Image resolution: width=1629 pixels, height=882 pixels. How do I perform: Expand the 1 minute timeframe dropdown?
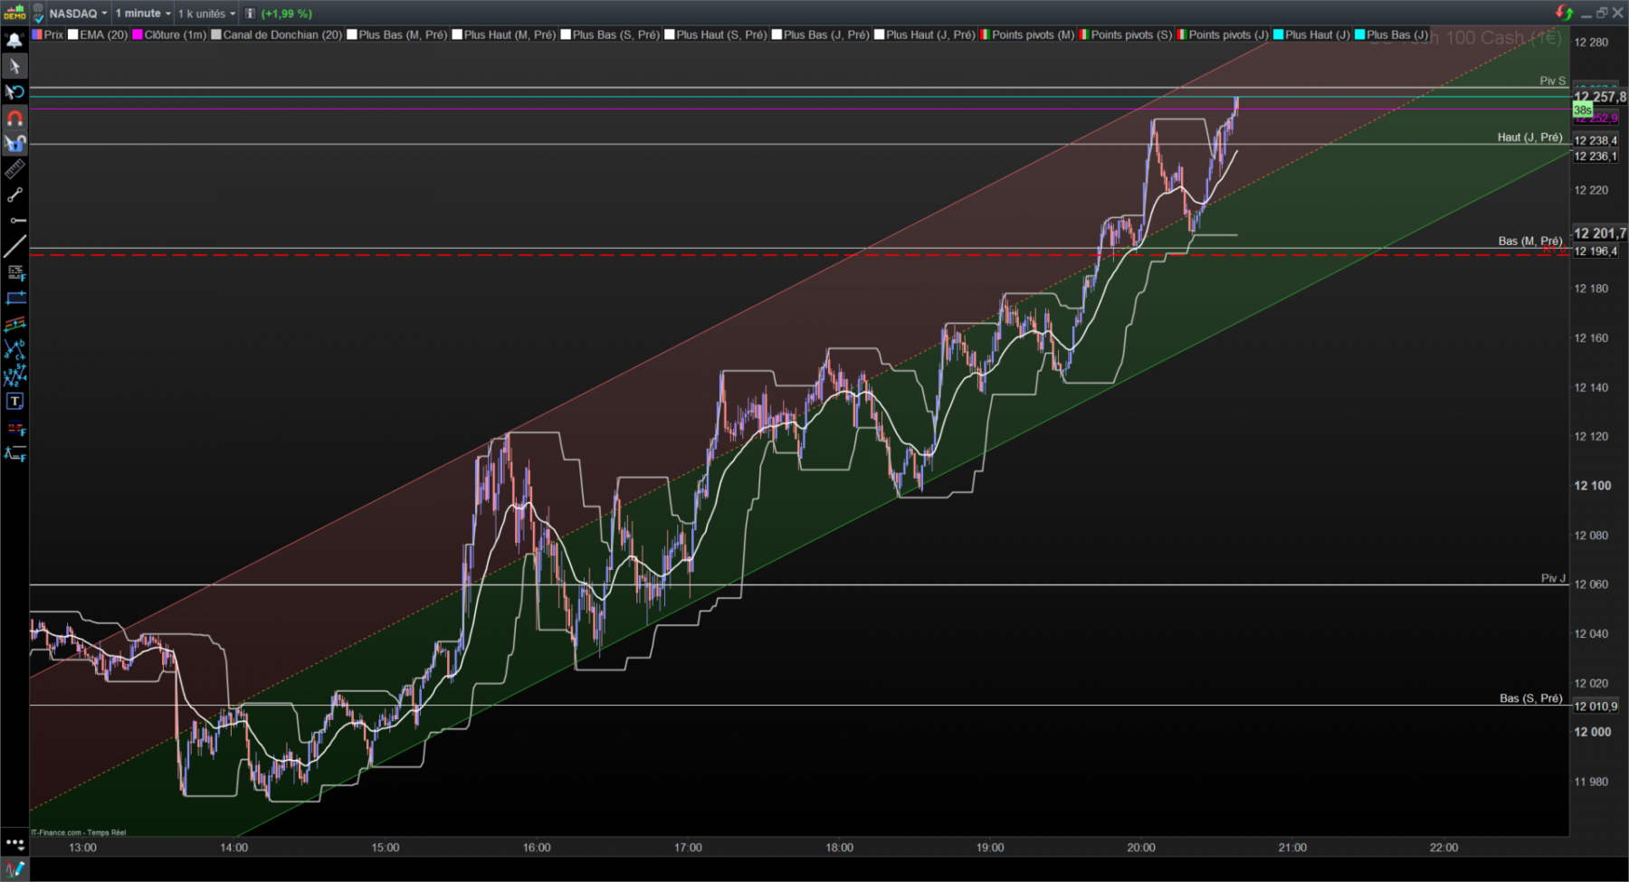(143, 14)
